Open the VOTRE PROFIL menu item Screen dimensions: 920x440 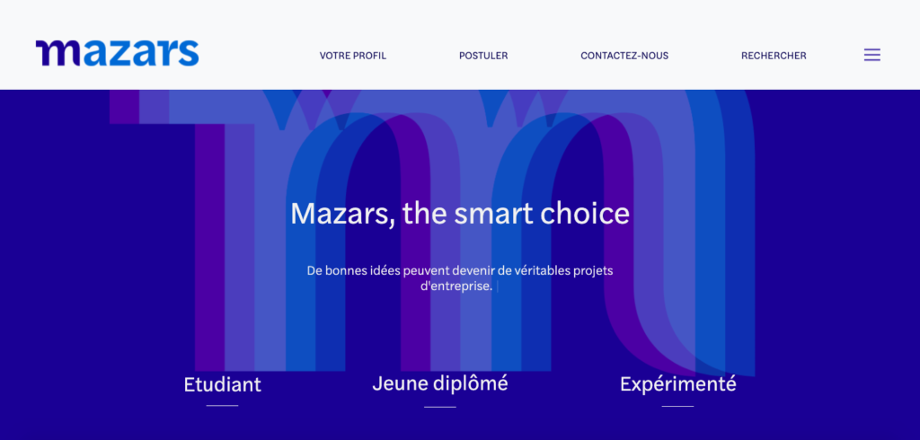point(352,56)
